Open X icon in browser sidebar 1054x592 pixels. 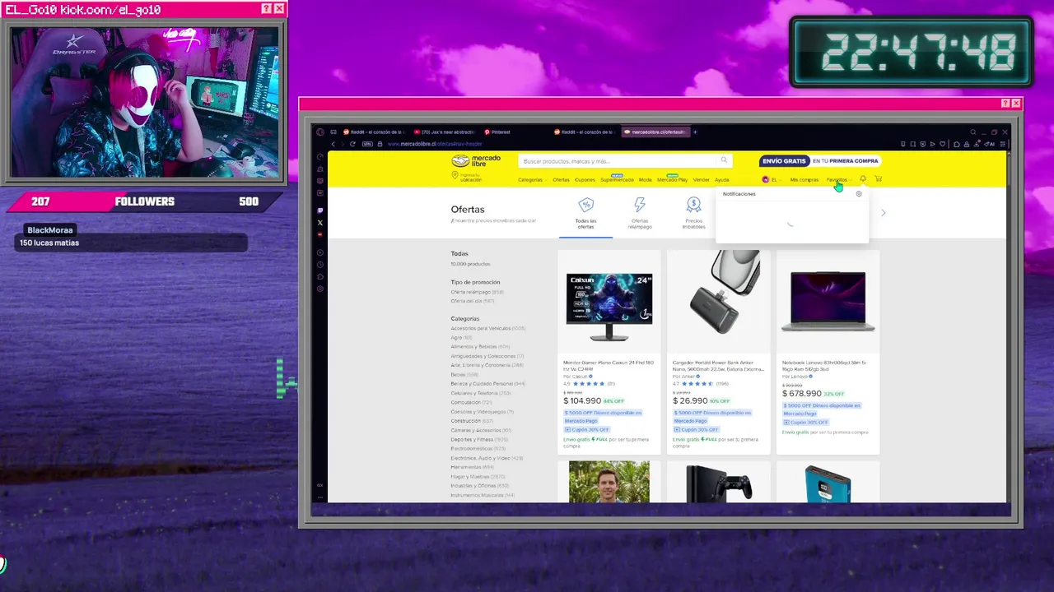[320, 223]
